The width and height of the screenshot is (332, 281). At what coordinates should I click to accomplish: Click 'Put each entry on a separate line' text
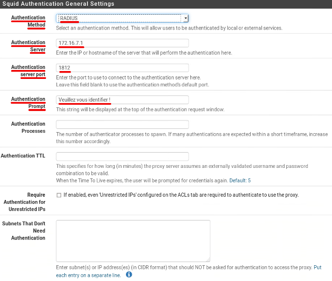click(x=189, y=272)
